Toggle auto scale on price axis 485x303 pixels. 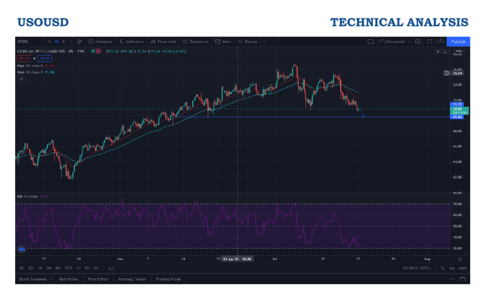(463, 268)
